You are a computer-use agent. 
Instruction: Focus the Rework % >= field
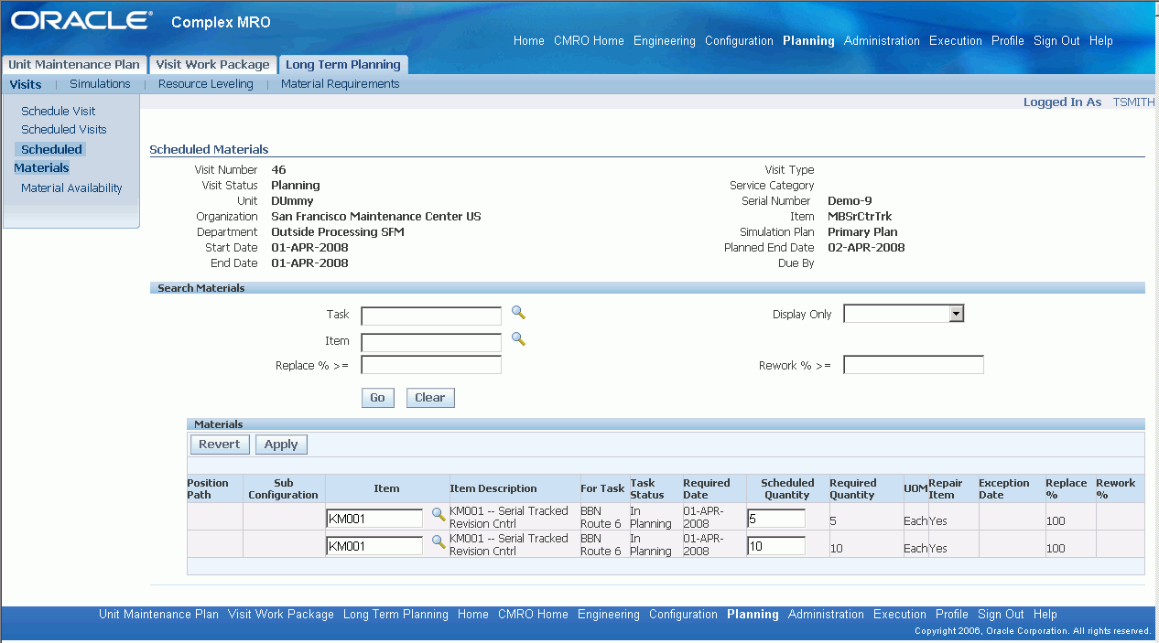[914, 365]
